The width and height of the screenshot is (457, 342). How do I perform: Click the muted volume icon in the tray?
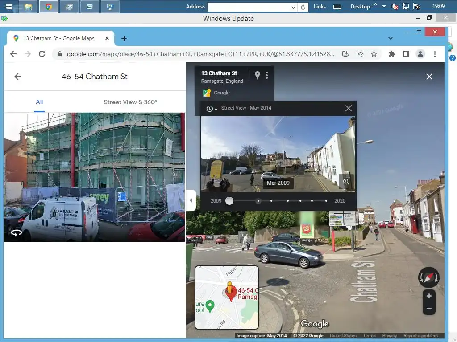(395, 7)
